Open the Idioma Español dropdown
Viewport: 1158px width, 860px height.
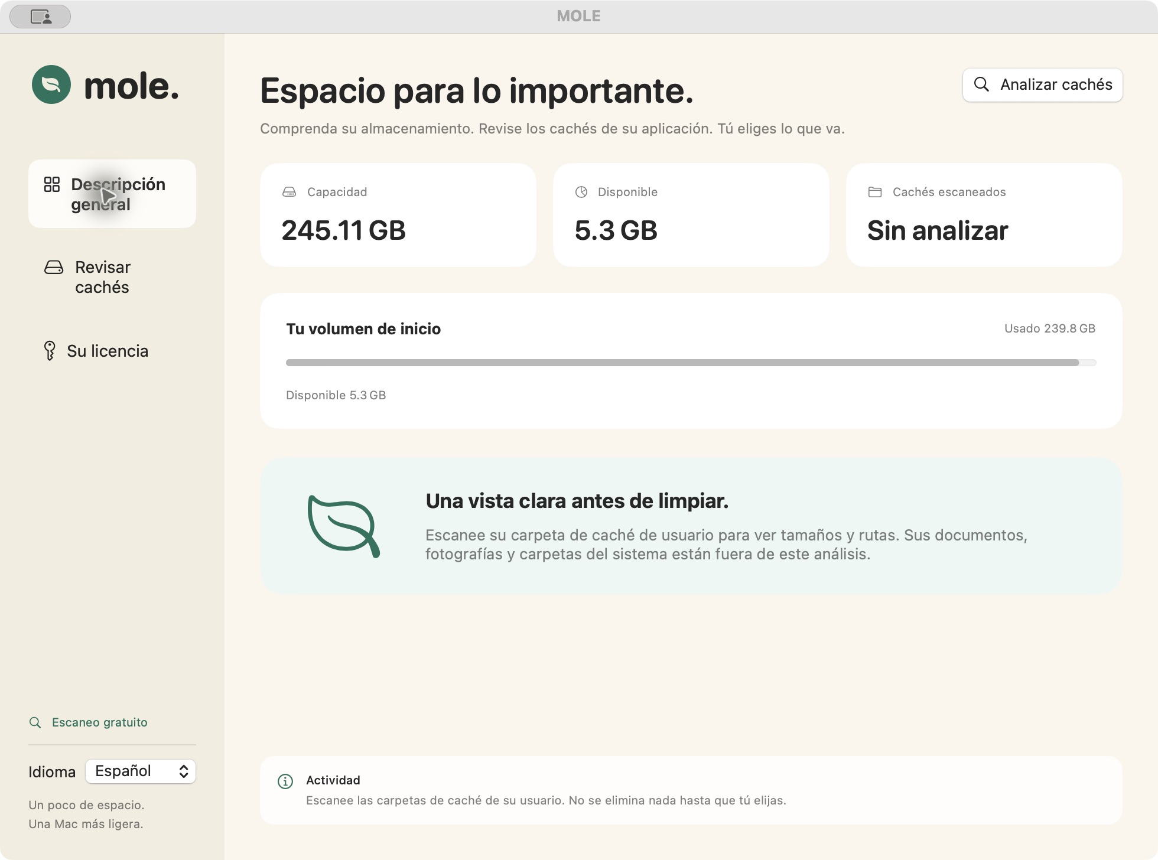coord(141,771)
